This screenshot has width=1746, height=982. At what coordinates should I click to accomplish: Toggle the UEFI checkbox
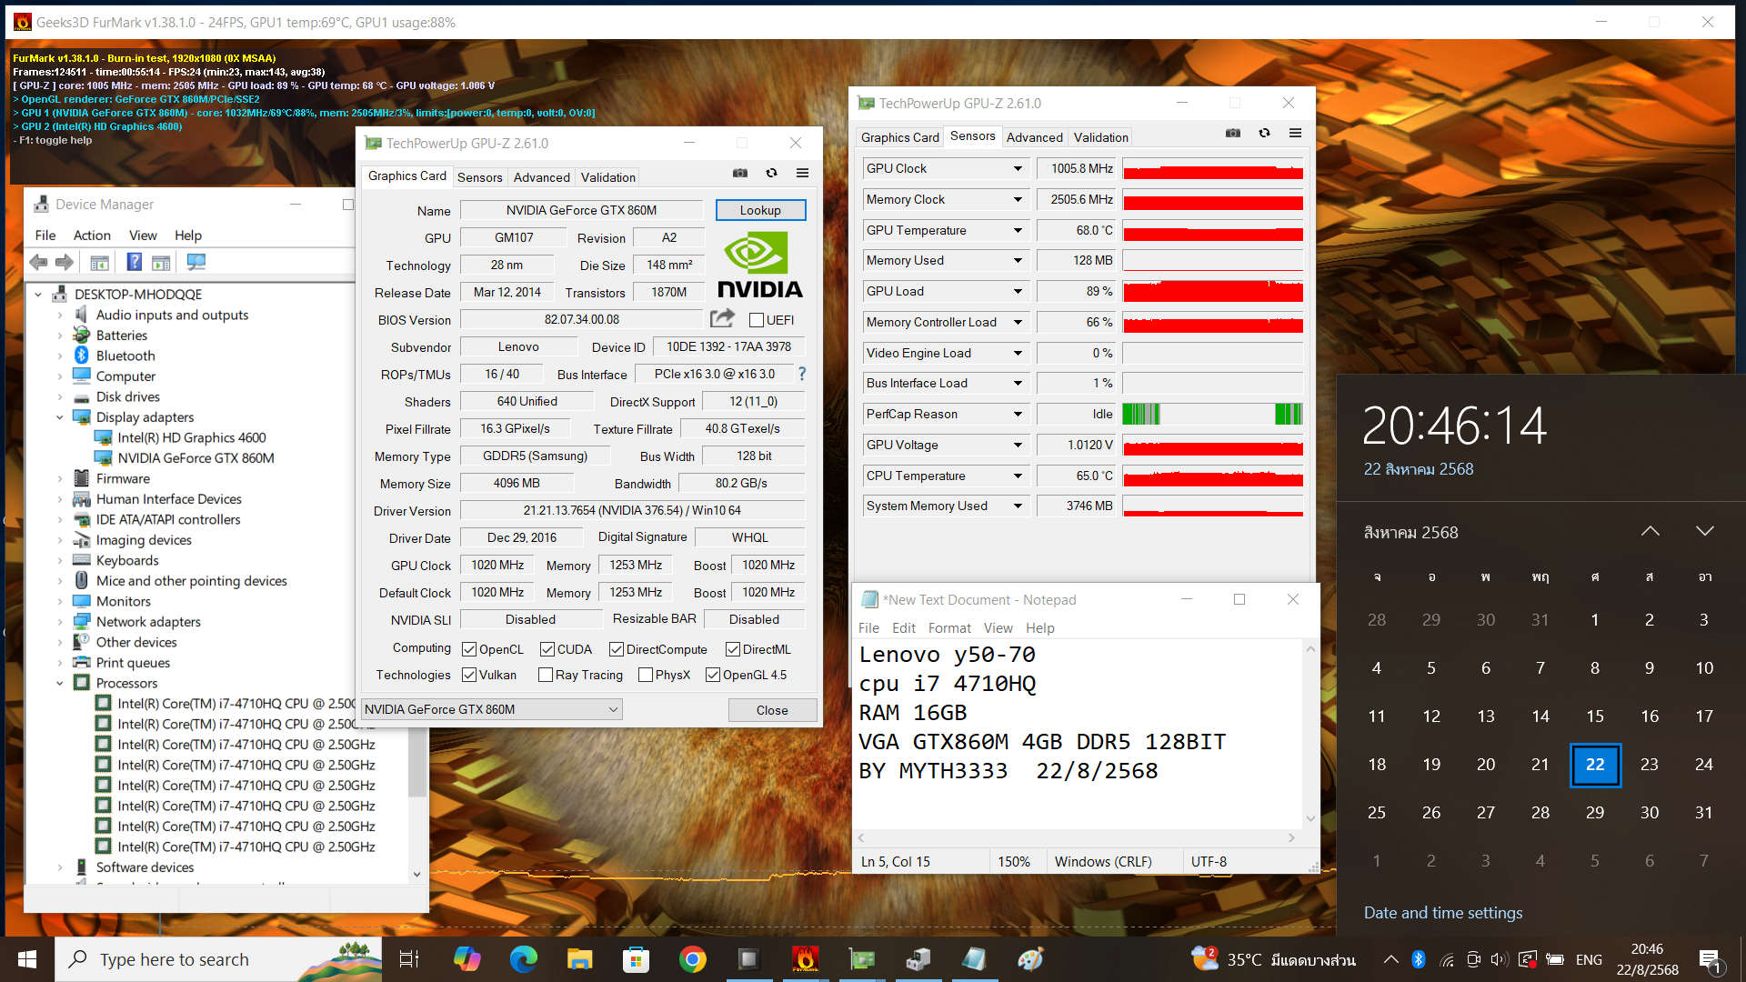(757, 320)
